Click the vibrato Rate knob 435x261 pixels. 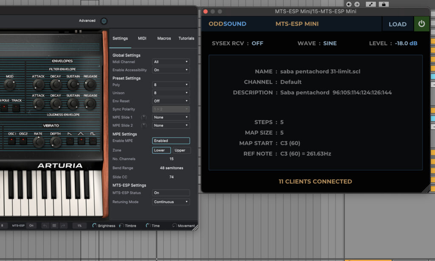coord(38,142)
